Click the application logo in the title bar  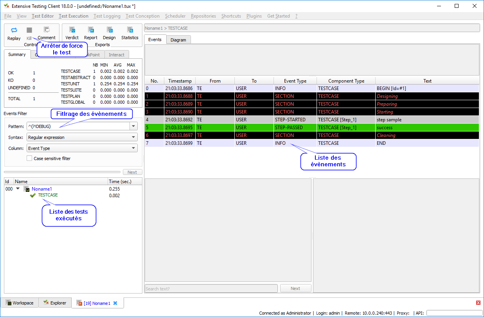click(6, 6)
